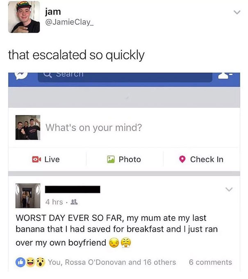
Task: Click the blue Like reaction icon
Action: (x=20, y=262)
